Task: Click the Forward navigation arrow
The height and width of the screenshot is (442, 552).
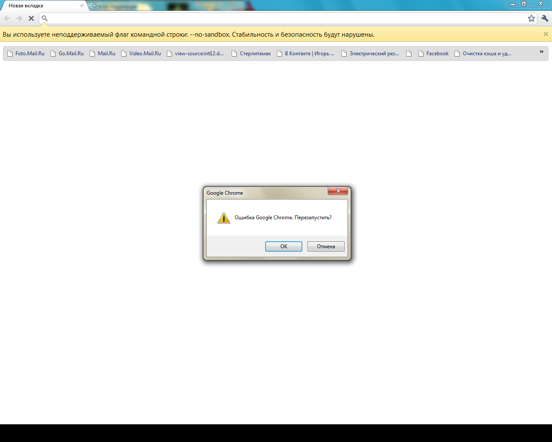Action: [19, 18]
